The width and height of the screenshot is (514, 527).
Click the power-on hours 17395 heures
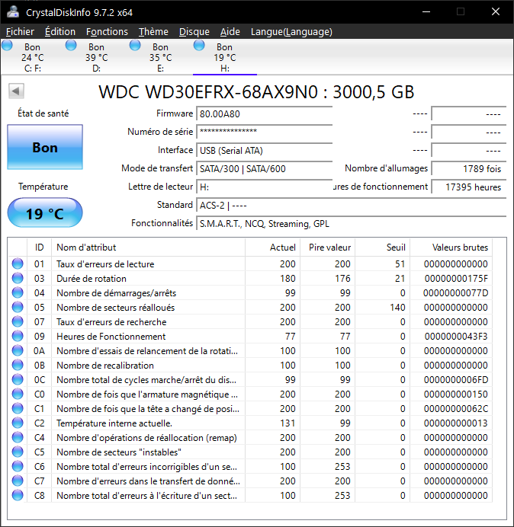469,187
